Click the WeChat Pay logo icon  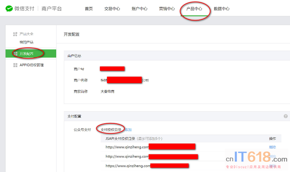coord(9,8)
